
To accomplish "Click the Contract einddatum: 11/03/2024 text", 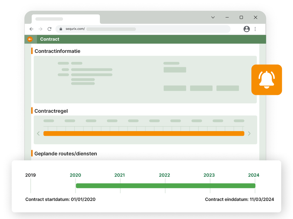I will (239, 199).
